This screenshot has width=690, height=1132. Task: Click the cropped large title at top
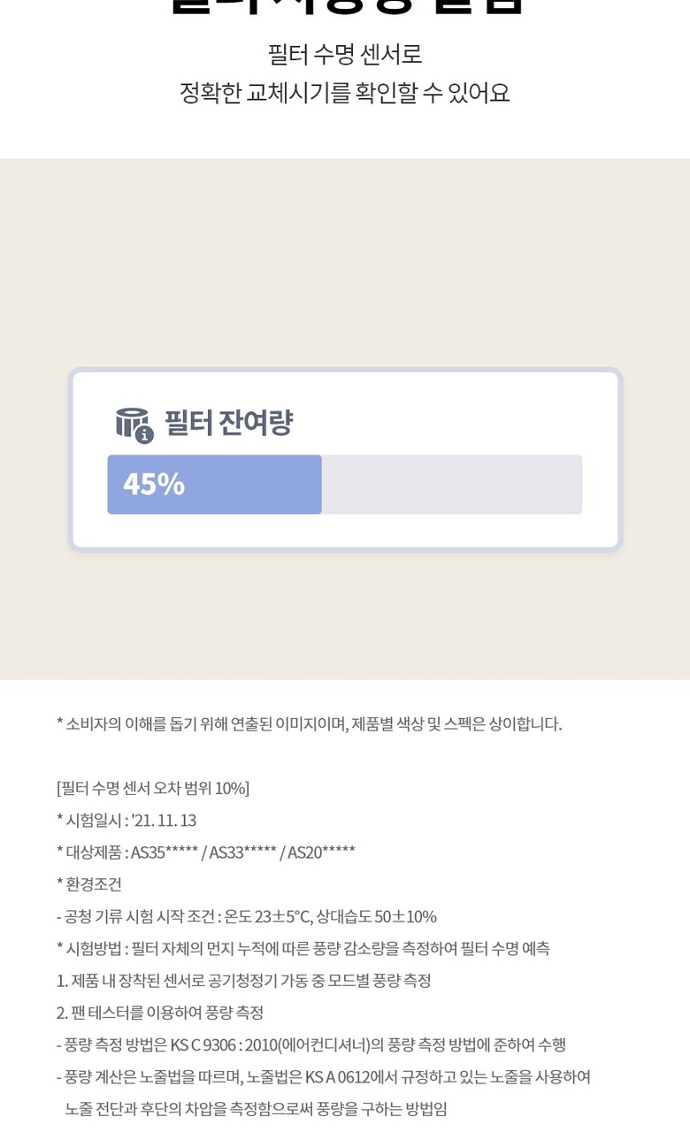coord(345,7)
